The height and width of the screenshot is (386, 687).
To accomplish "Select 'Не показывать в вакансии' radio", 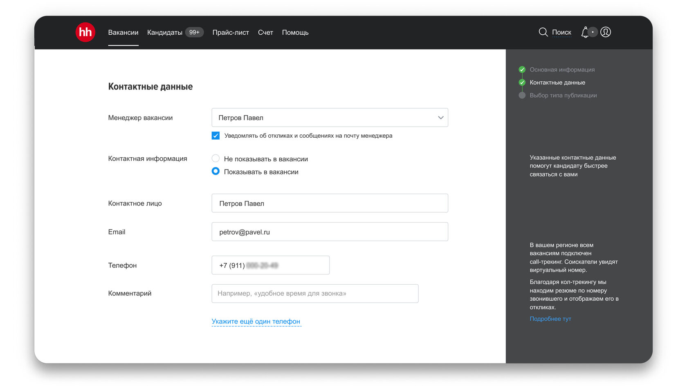I will tap(216, 158).
